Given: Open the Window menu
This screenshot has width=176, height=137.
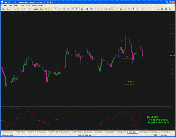Looking at the screenshot, I should pyautogui.click(x=34, y=6).
